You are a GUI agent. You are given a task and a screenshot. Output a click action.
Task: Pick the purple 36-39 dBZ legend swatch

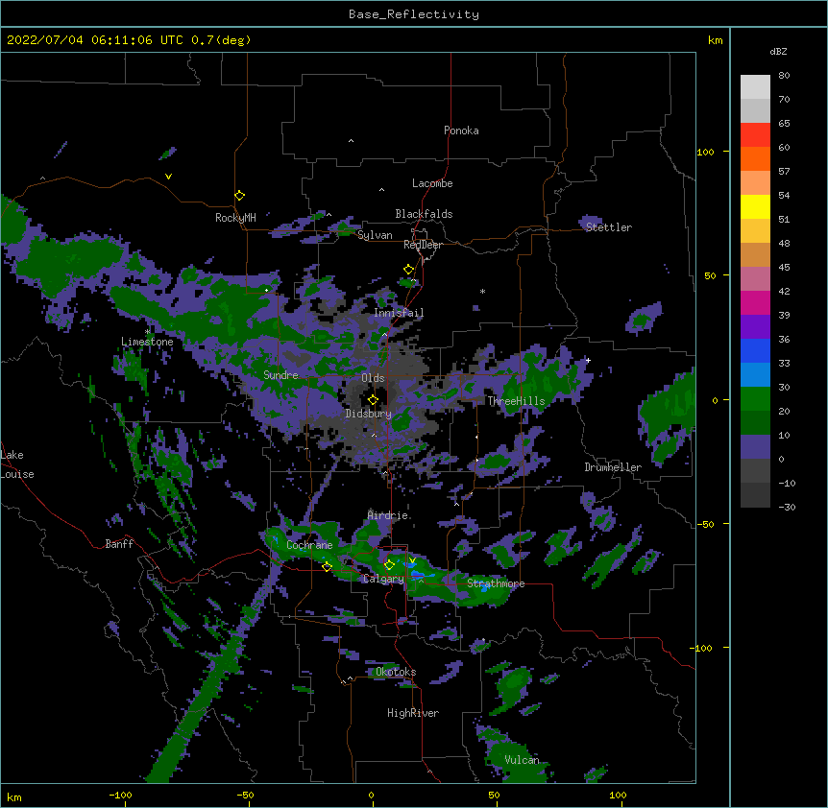tap(755, 327)
